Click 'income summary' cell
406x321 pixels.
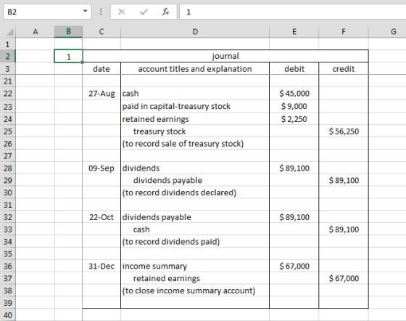click(x=195, y=266)
